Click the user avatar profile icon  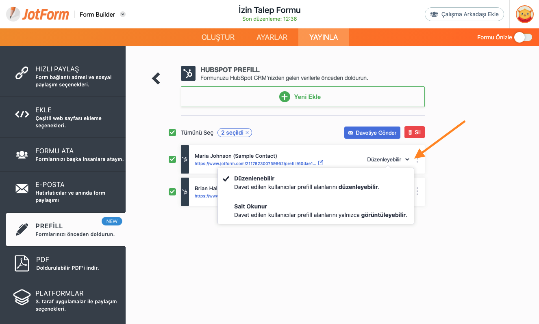pyautogui.click(x=524, y=15)
